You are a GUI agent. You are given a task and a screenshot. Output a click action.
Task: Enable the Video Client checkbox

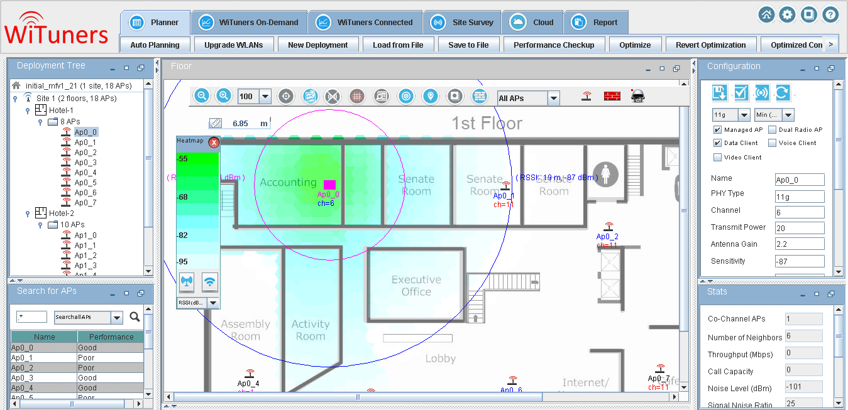tap(717, 157)
